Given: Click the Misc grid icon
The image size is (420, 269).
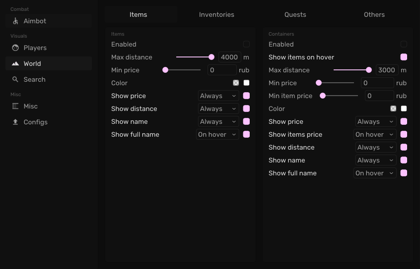Looking at the screenshot, I should pyautogui.click(x=15, y=107).
